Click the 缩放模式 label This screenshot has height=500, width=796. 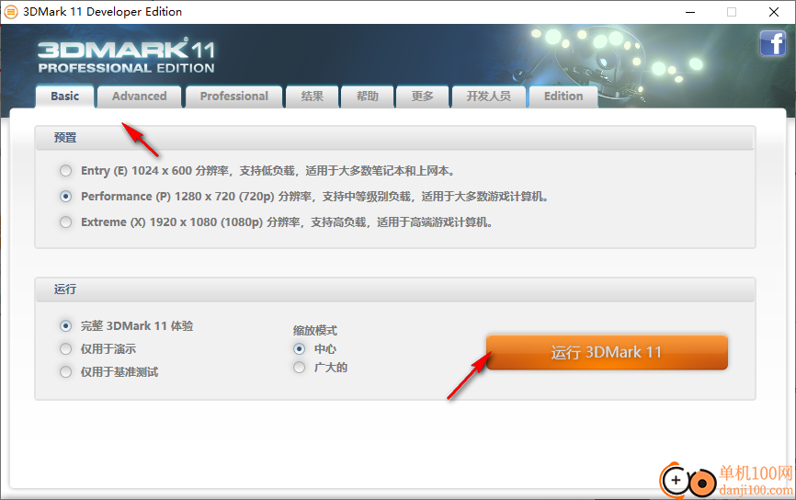pyautogui.click(x=315, y=331)
